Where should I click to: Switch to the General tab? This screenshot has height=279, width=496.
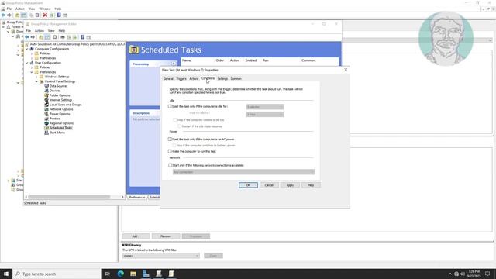168,79
